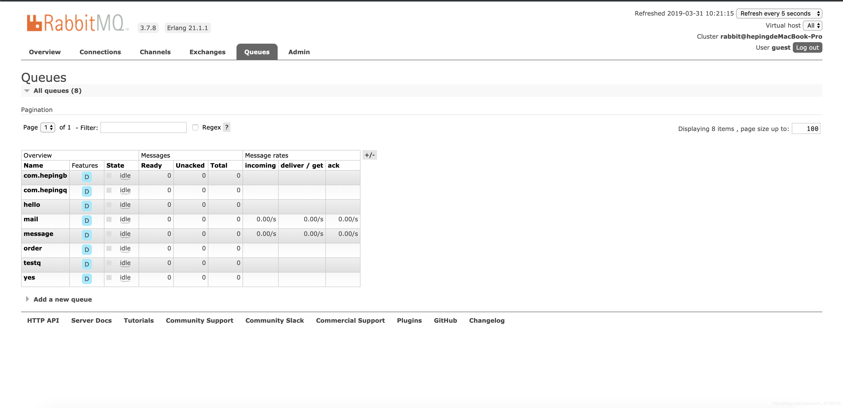Open the Virtual host All dropdown

pos(813,26)
